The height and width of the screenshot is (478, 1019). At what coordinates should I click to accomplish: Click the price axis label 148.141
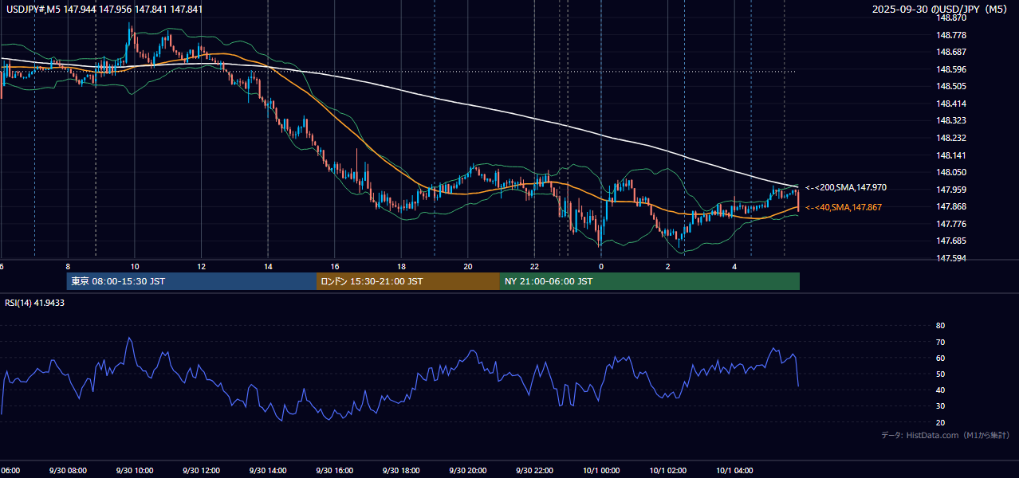click(x=952, y=155)
